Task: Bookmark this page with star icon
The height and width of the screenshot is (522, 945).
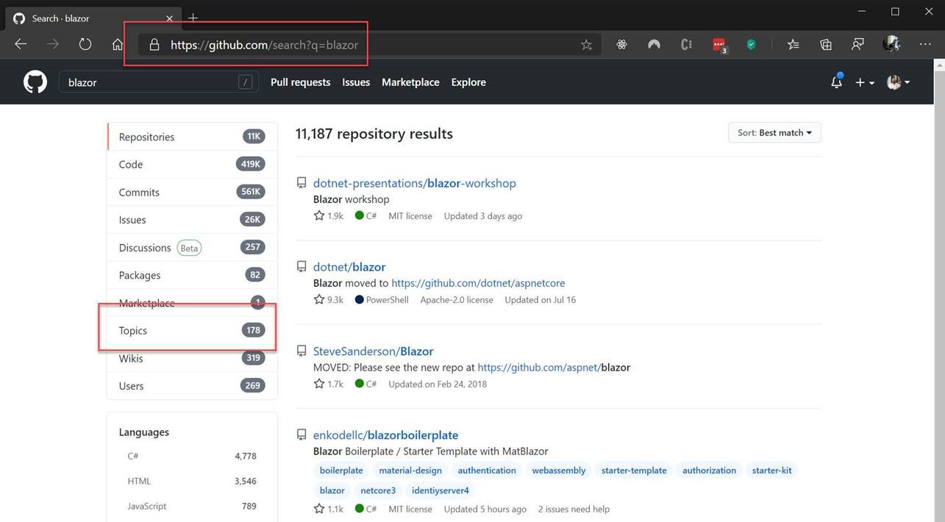Action: (586, 45)
